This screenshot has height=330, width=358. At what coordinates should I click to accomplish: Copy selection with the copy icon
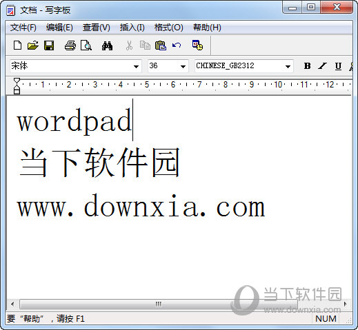(x=145, y=45)
